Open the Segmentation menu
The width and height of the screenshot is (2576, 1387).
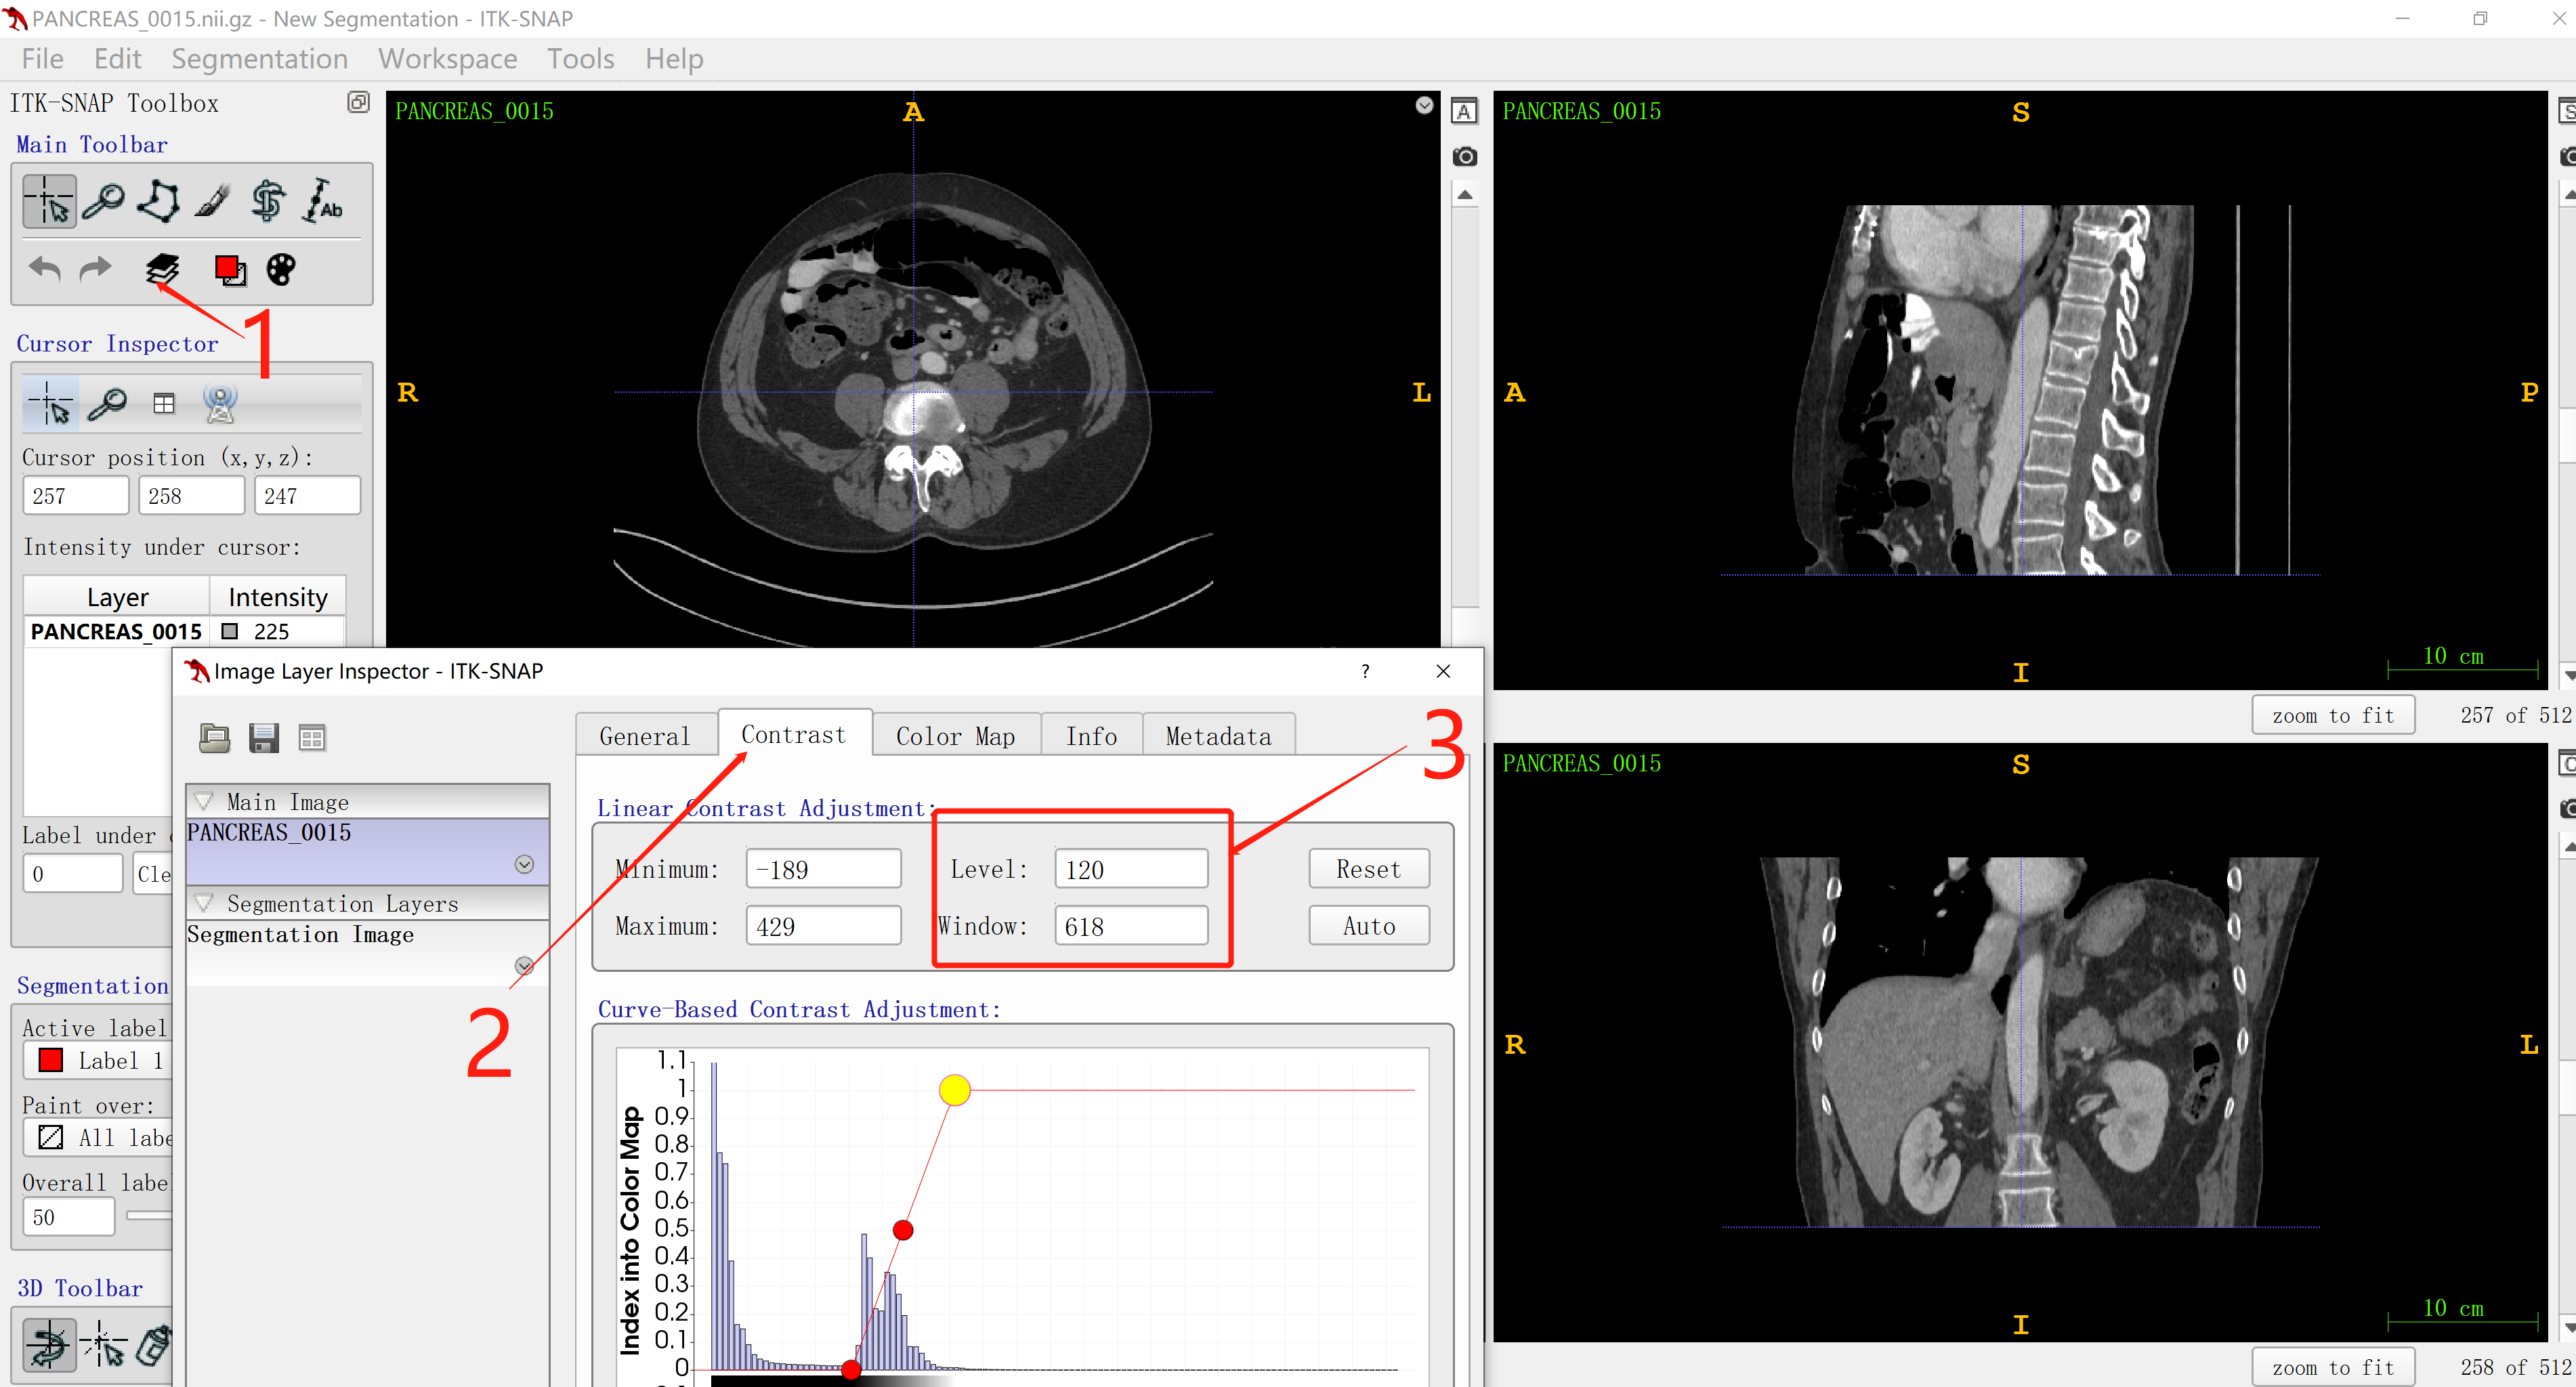pos(259,59)
